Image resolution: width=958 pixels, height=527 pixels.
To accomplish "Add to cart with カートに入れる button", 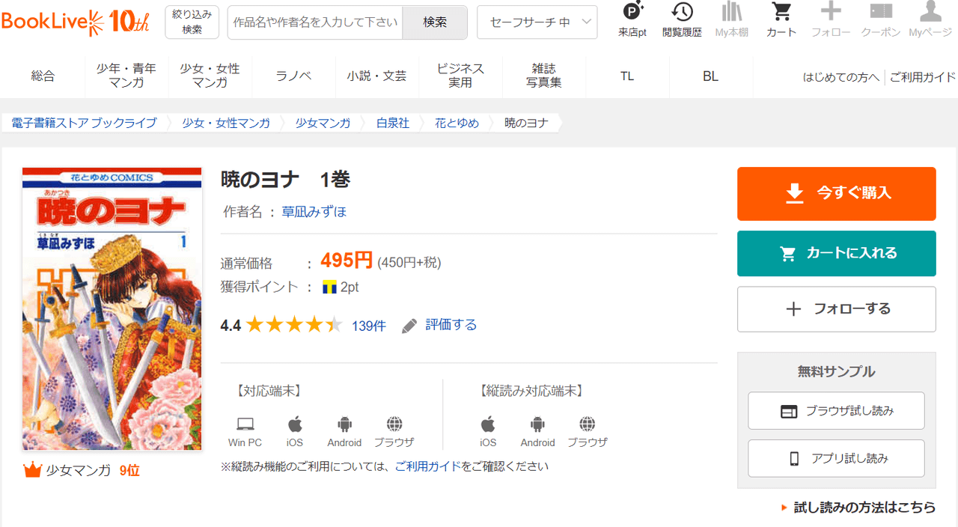I will 836,254.
